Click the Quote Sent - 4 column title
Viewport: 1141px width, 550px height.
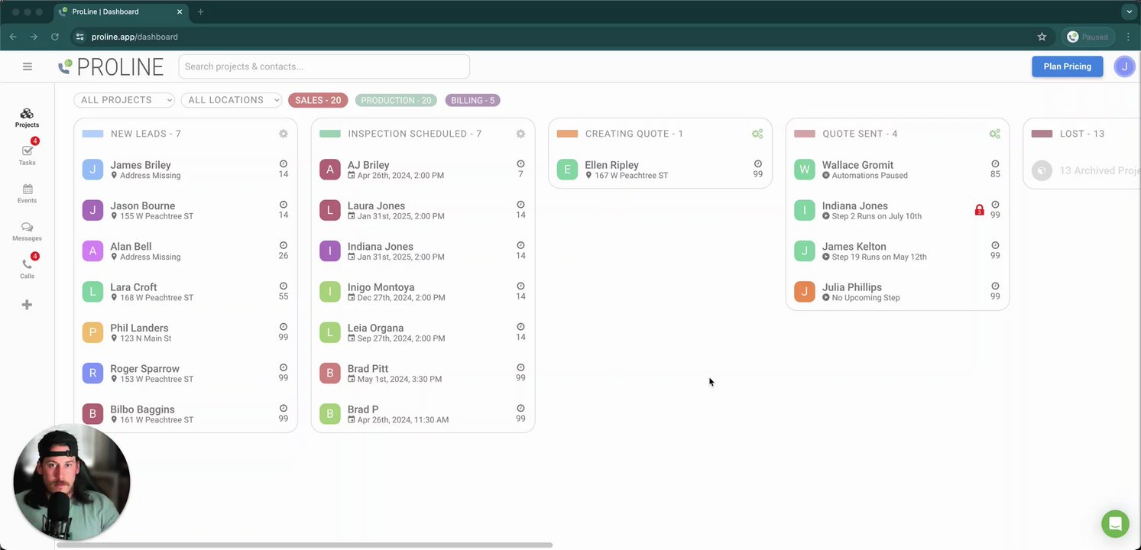(x=860, y=134)
